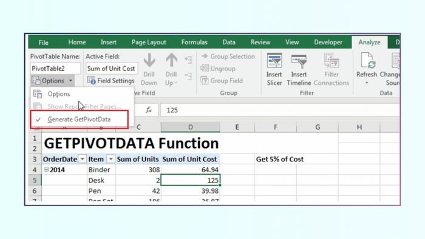
Task: Click the cell containing 308
Action: pyautogui.click(x=138, y=170)
